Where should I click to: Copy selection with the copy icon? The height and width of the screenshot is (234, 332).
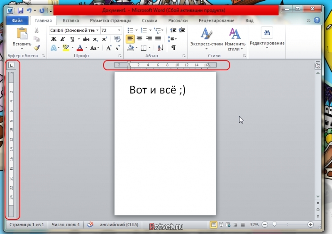pyautogui.click(x=37, y=39)
